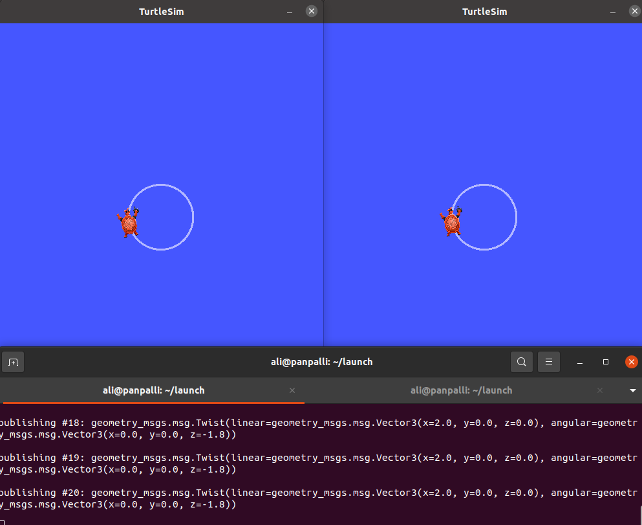Viewport: 642px width, 525px height.
Task: Minimize the left TurtleSim window
Action: point(289,11)
